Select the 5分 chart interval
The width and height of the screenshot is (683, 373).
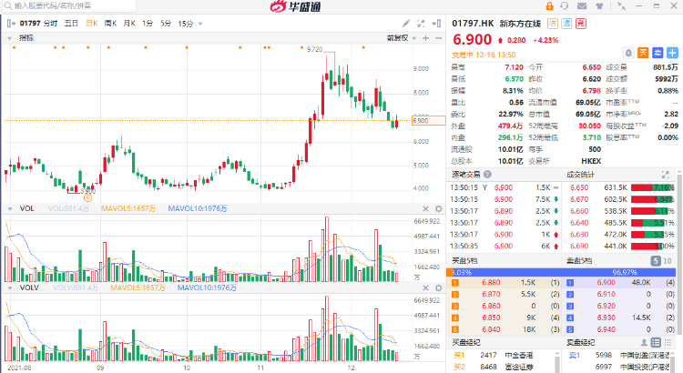point(166,24)
